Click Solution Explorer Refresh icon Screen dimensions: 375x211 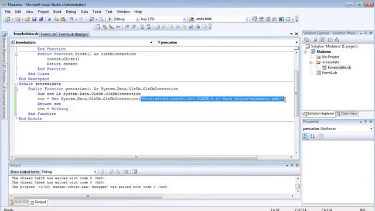322,39
